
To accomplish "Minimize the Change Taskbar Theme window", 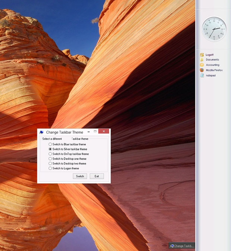I will tap(89, 132).
